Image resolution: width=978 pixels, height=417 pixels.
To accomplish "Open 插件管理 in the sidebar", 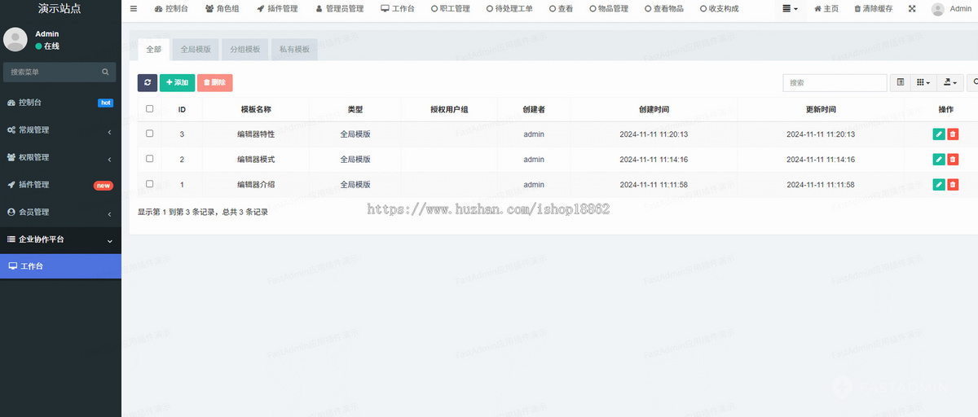I will coord(60,185).
